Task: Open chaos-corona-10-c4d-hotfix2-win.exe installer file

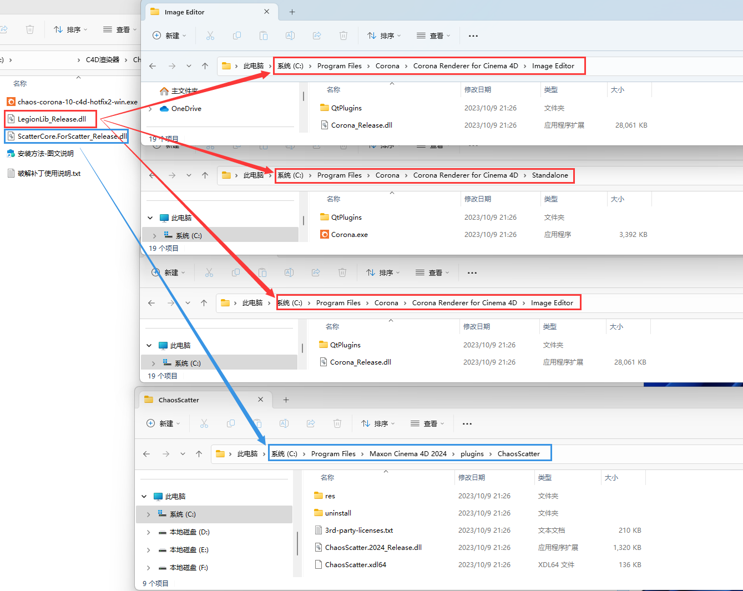Action: coord(77,102)
